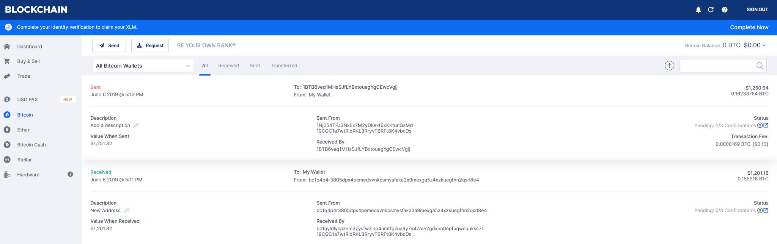Click the $1,251.32 Value When Sent

[x=101, y=143]
